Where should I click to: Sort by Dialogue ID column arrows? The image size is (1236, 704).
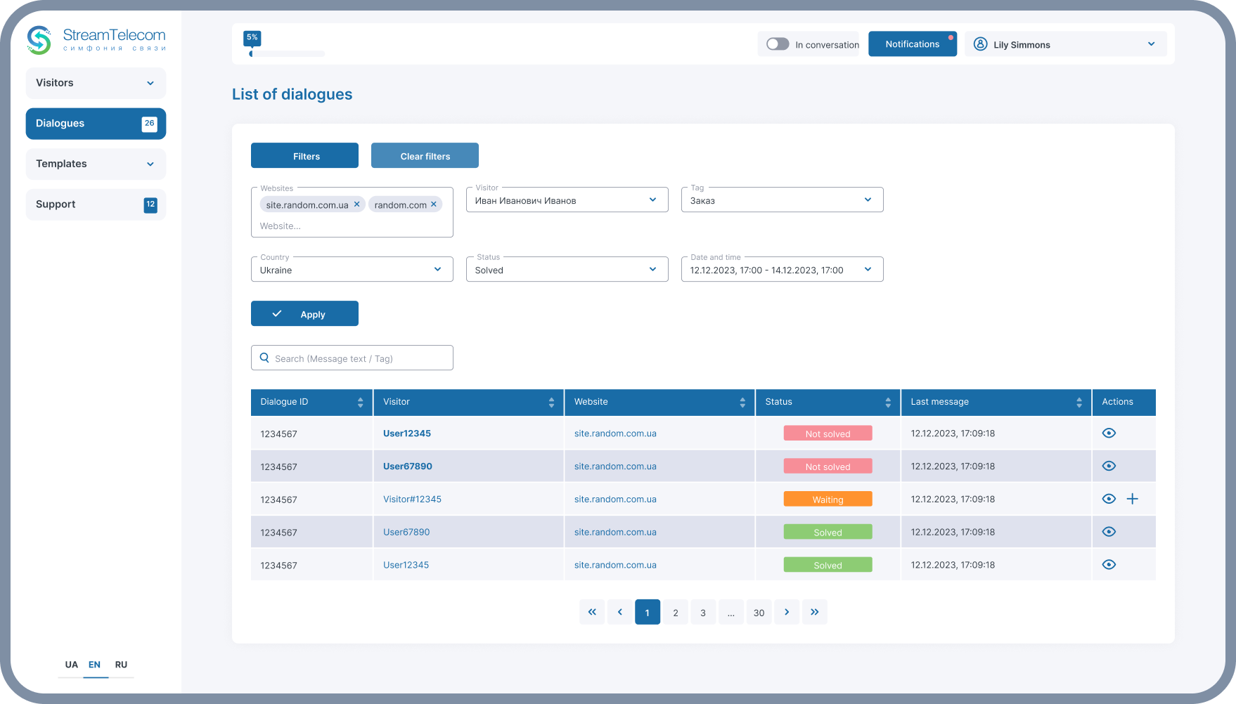click(x=360, y=403)
